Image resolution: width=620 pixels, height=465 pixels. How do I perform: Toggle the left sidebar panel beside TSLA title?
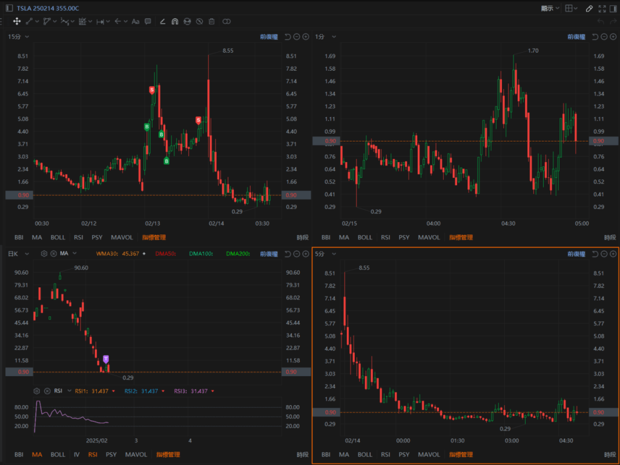point(8,8)
